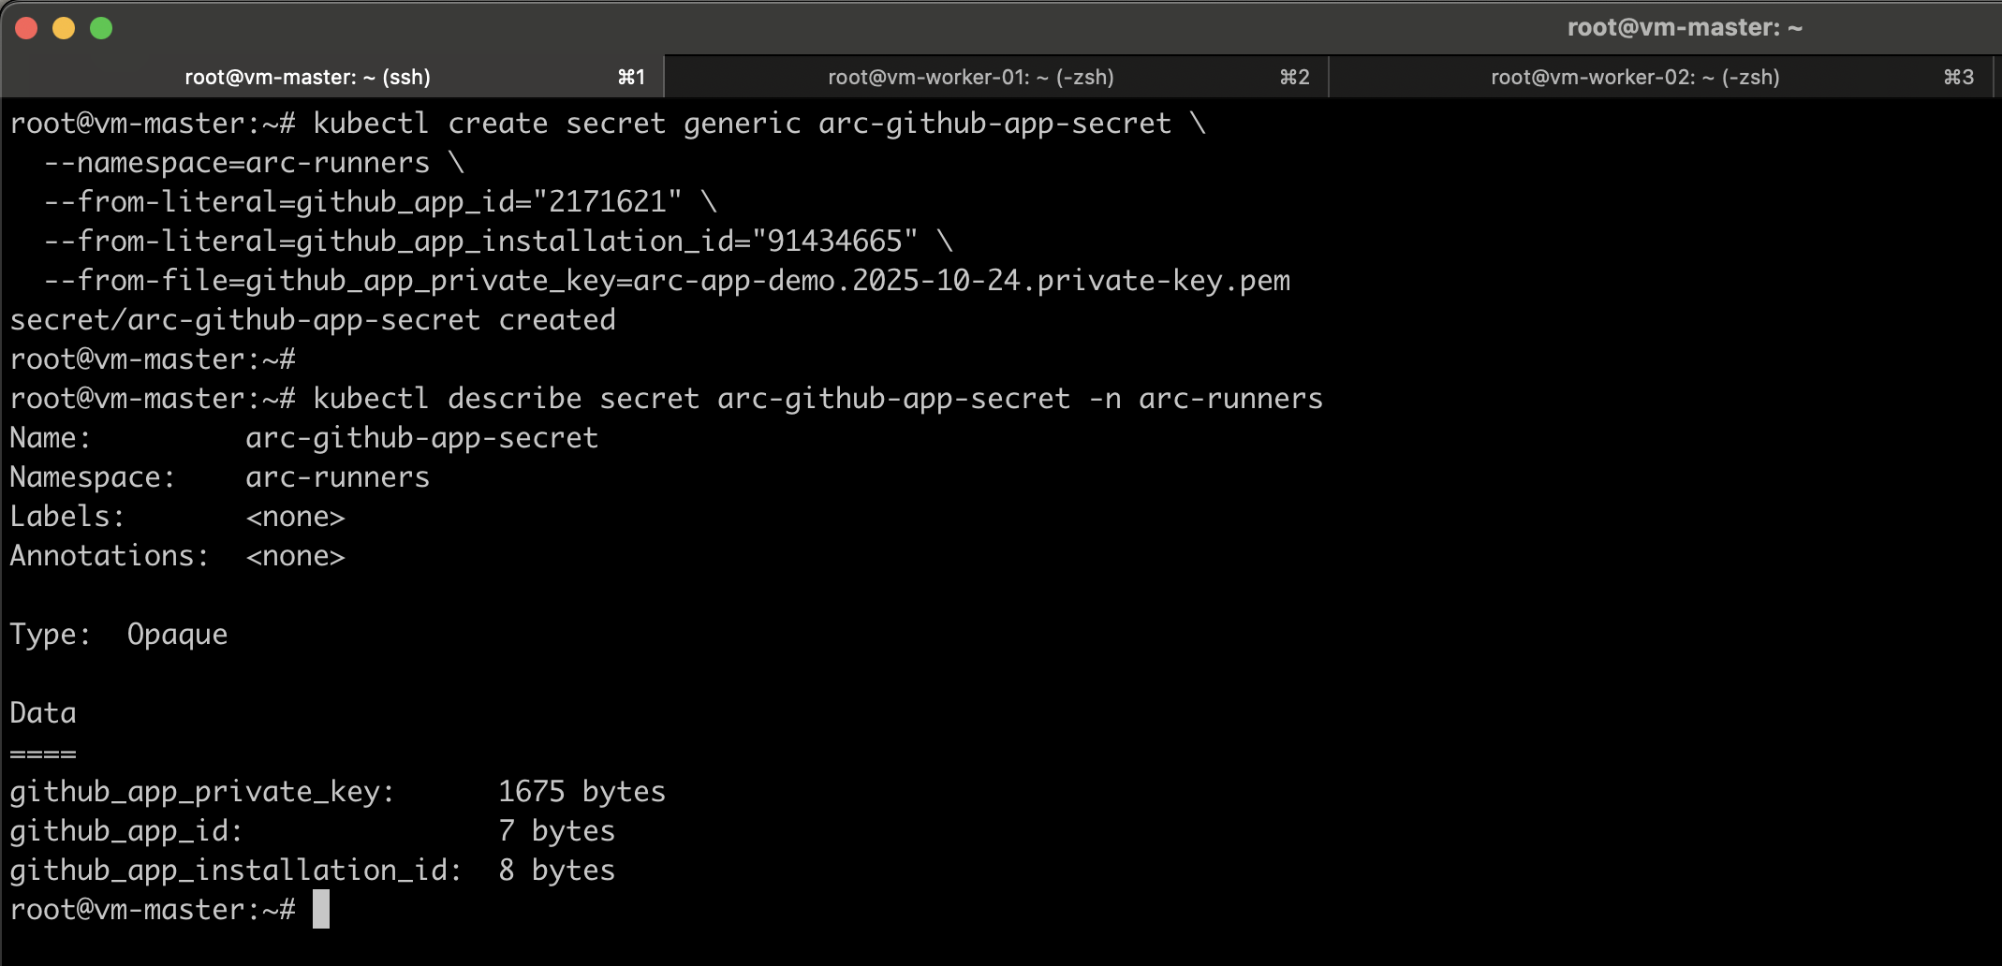Switch to the root@vm-worker-02 tab
Image resolution: width=2002 pixels, height=966 pixels.
(x=1633, y=77)
